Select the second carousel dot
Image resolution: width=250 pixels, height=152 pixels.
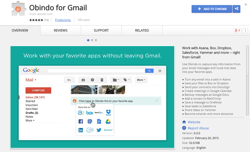[92, 40]
